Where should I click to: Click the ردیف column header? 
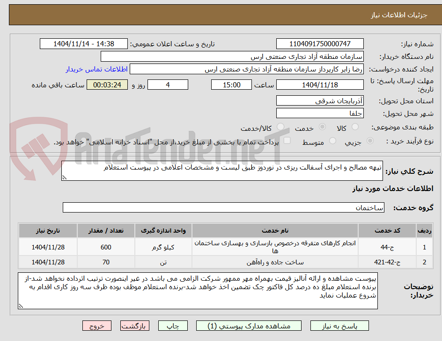point(425,230)
